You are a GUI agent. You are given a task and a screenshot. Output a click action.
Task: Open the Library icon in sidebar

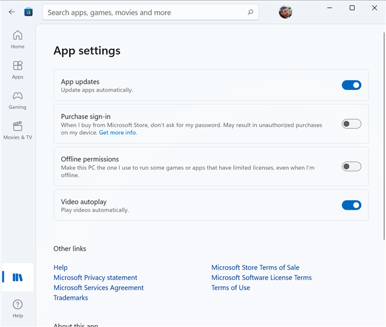pyautogui.click(x=18, y=277)
